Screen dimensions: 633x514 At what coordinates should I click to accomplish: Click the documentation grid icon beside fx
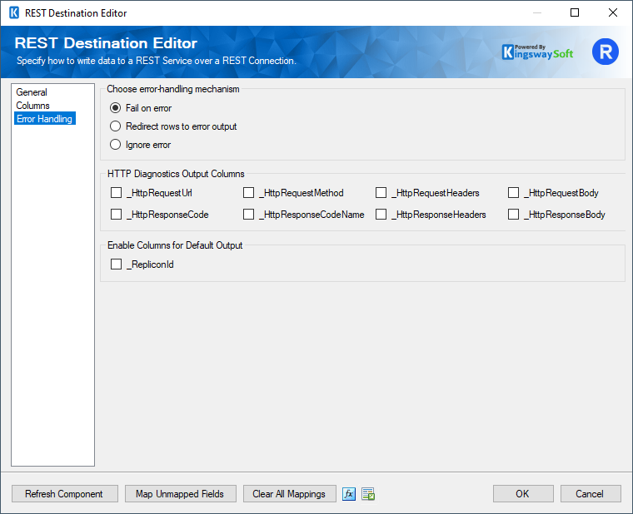(x=368, y=494)
